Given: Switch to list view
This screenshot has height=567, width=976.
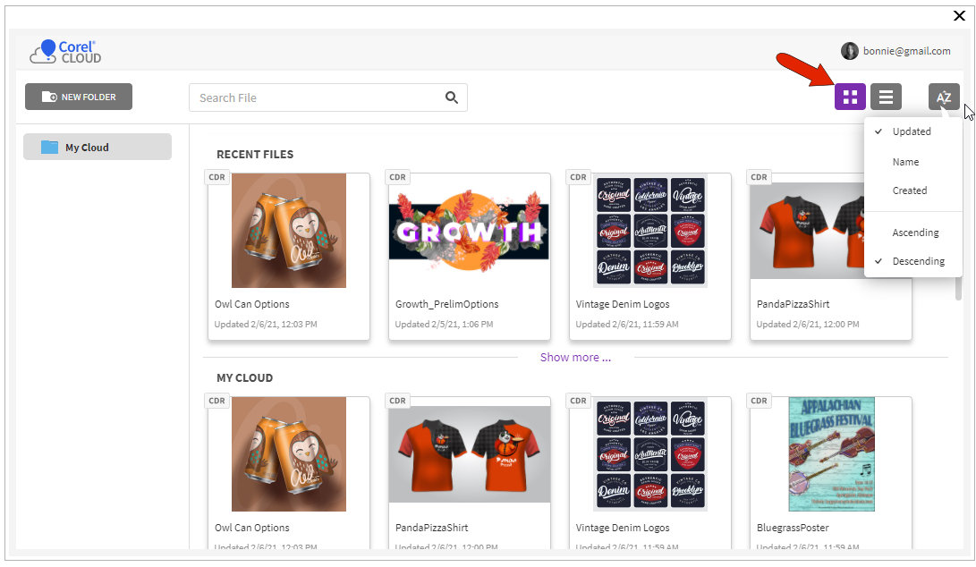Looking at the screenshot, I should click(x=886, y=97).
